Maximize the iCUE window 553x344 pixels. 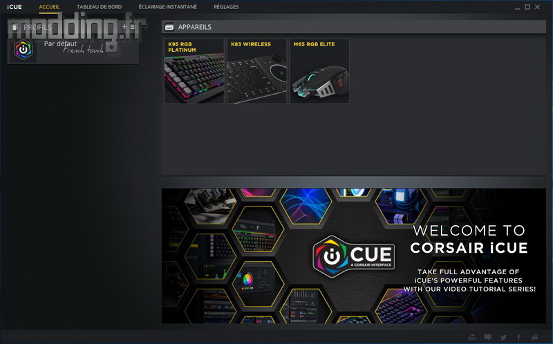(527, 7)
